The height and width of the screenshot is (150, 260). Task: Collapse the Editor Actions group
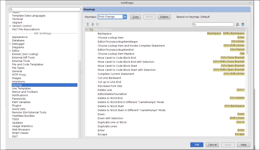(x=87, y=30)
